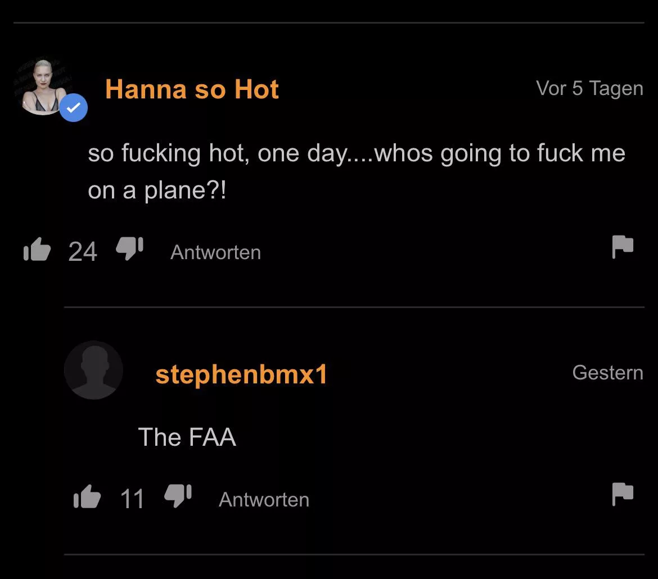Open the Hanna so Hot username link

(x=192, y=89)
